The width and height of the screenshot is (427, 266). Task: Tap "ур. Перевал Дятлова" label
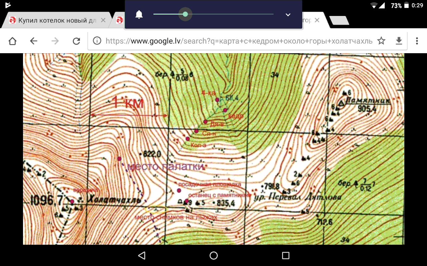[x=298, y=197]
